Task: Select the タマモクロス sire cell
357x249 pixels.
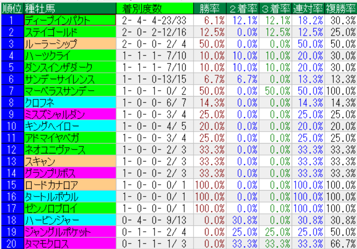Action: [70, 244]
